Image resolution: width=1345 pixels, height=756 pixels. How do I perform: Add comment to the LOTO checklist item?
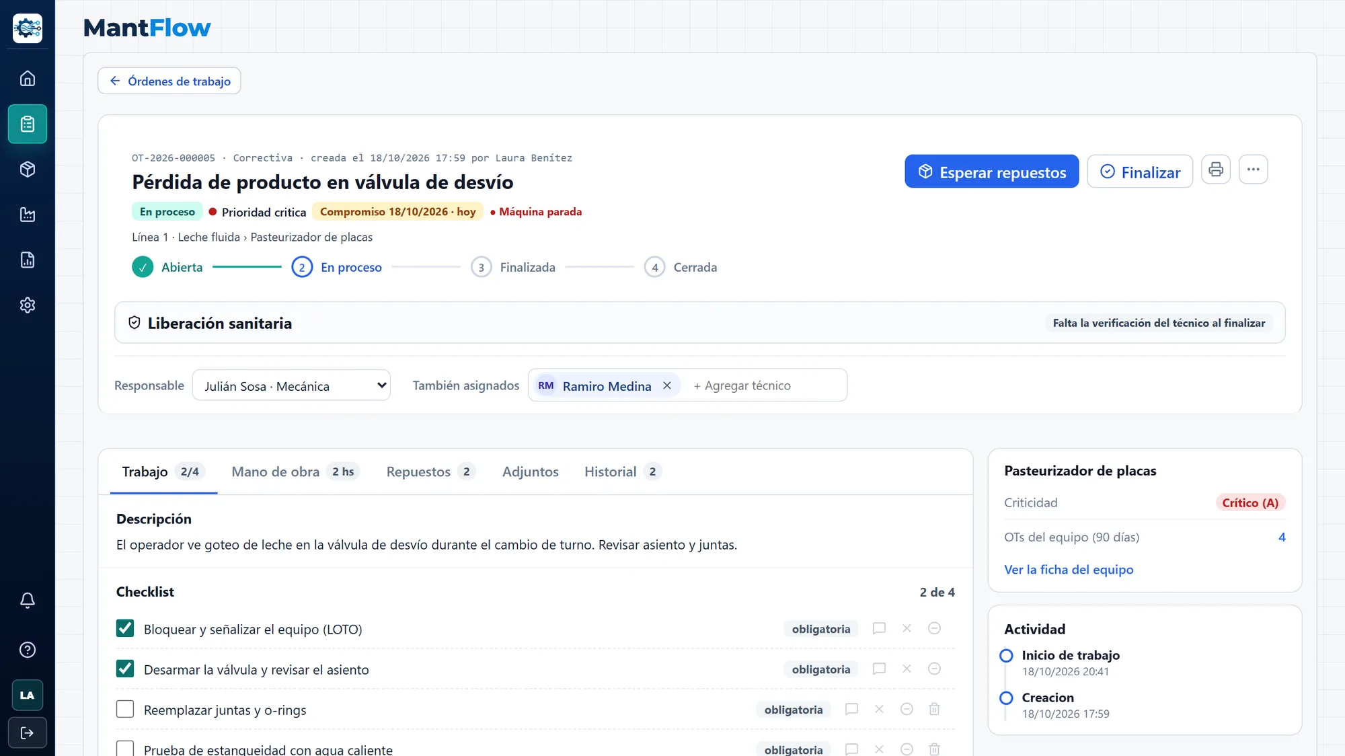point(878,628)
